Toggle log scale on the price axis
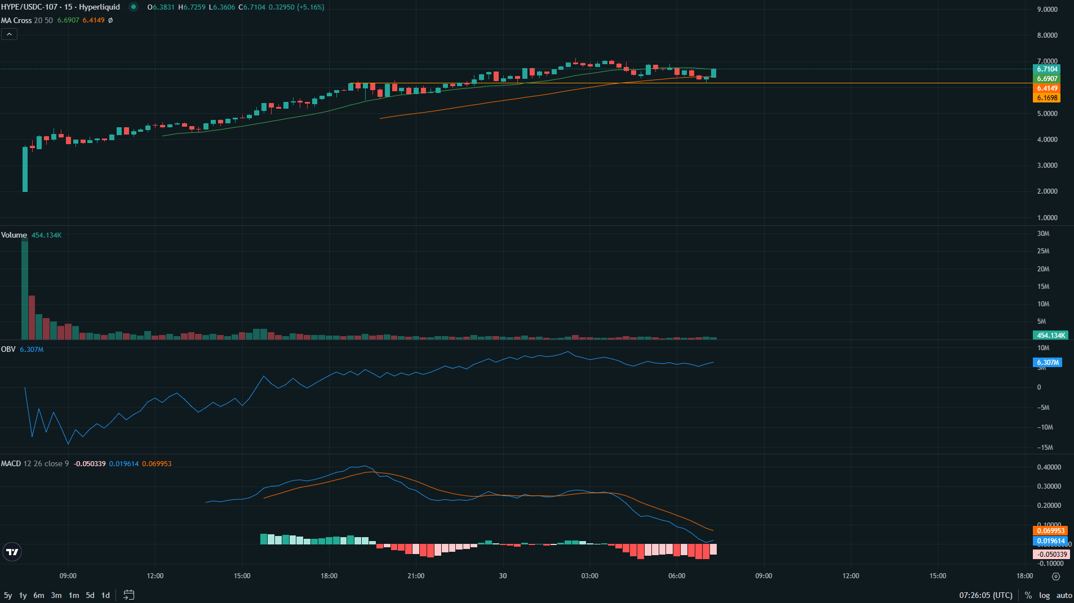Image resolution: width=1074 pixels, height=603 pixels. coord(1044,595)
